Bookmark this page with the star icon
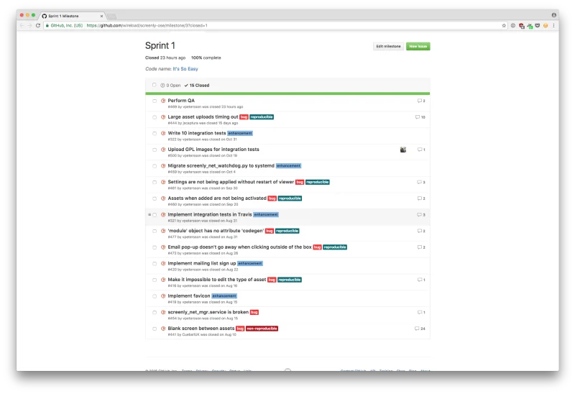 click(504, 25)
